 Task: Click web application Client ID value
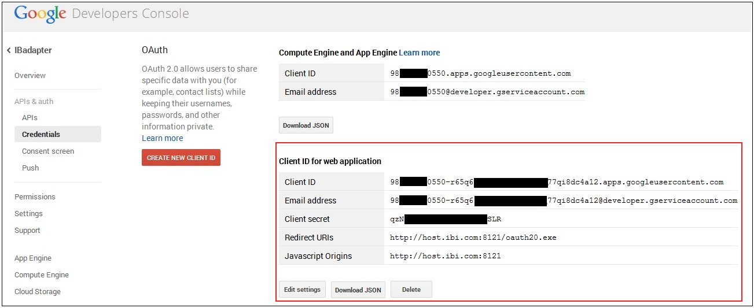coord(557,182)
